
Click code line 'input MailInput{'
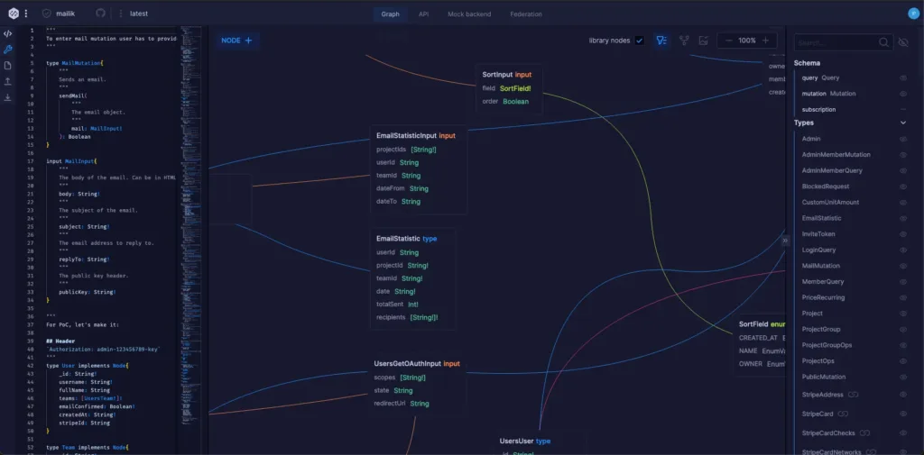[71, 161]
